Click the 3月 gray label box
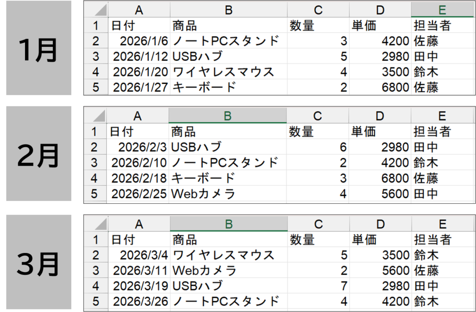This screenshot has width=476, height=312. [x=39, y=262]
